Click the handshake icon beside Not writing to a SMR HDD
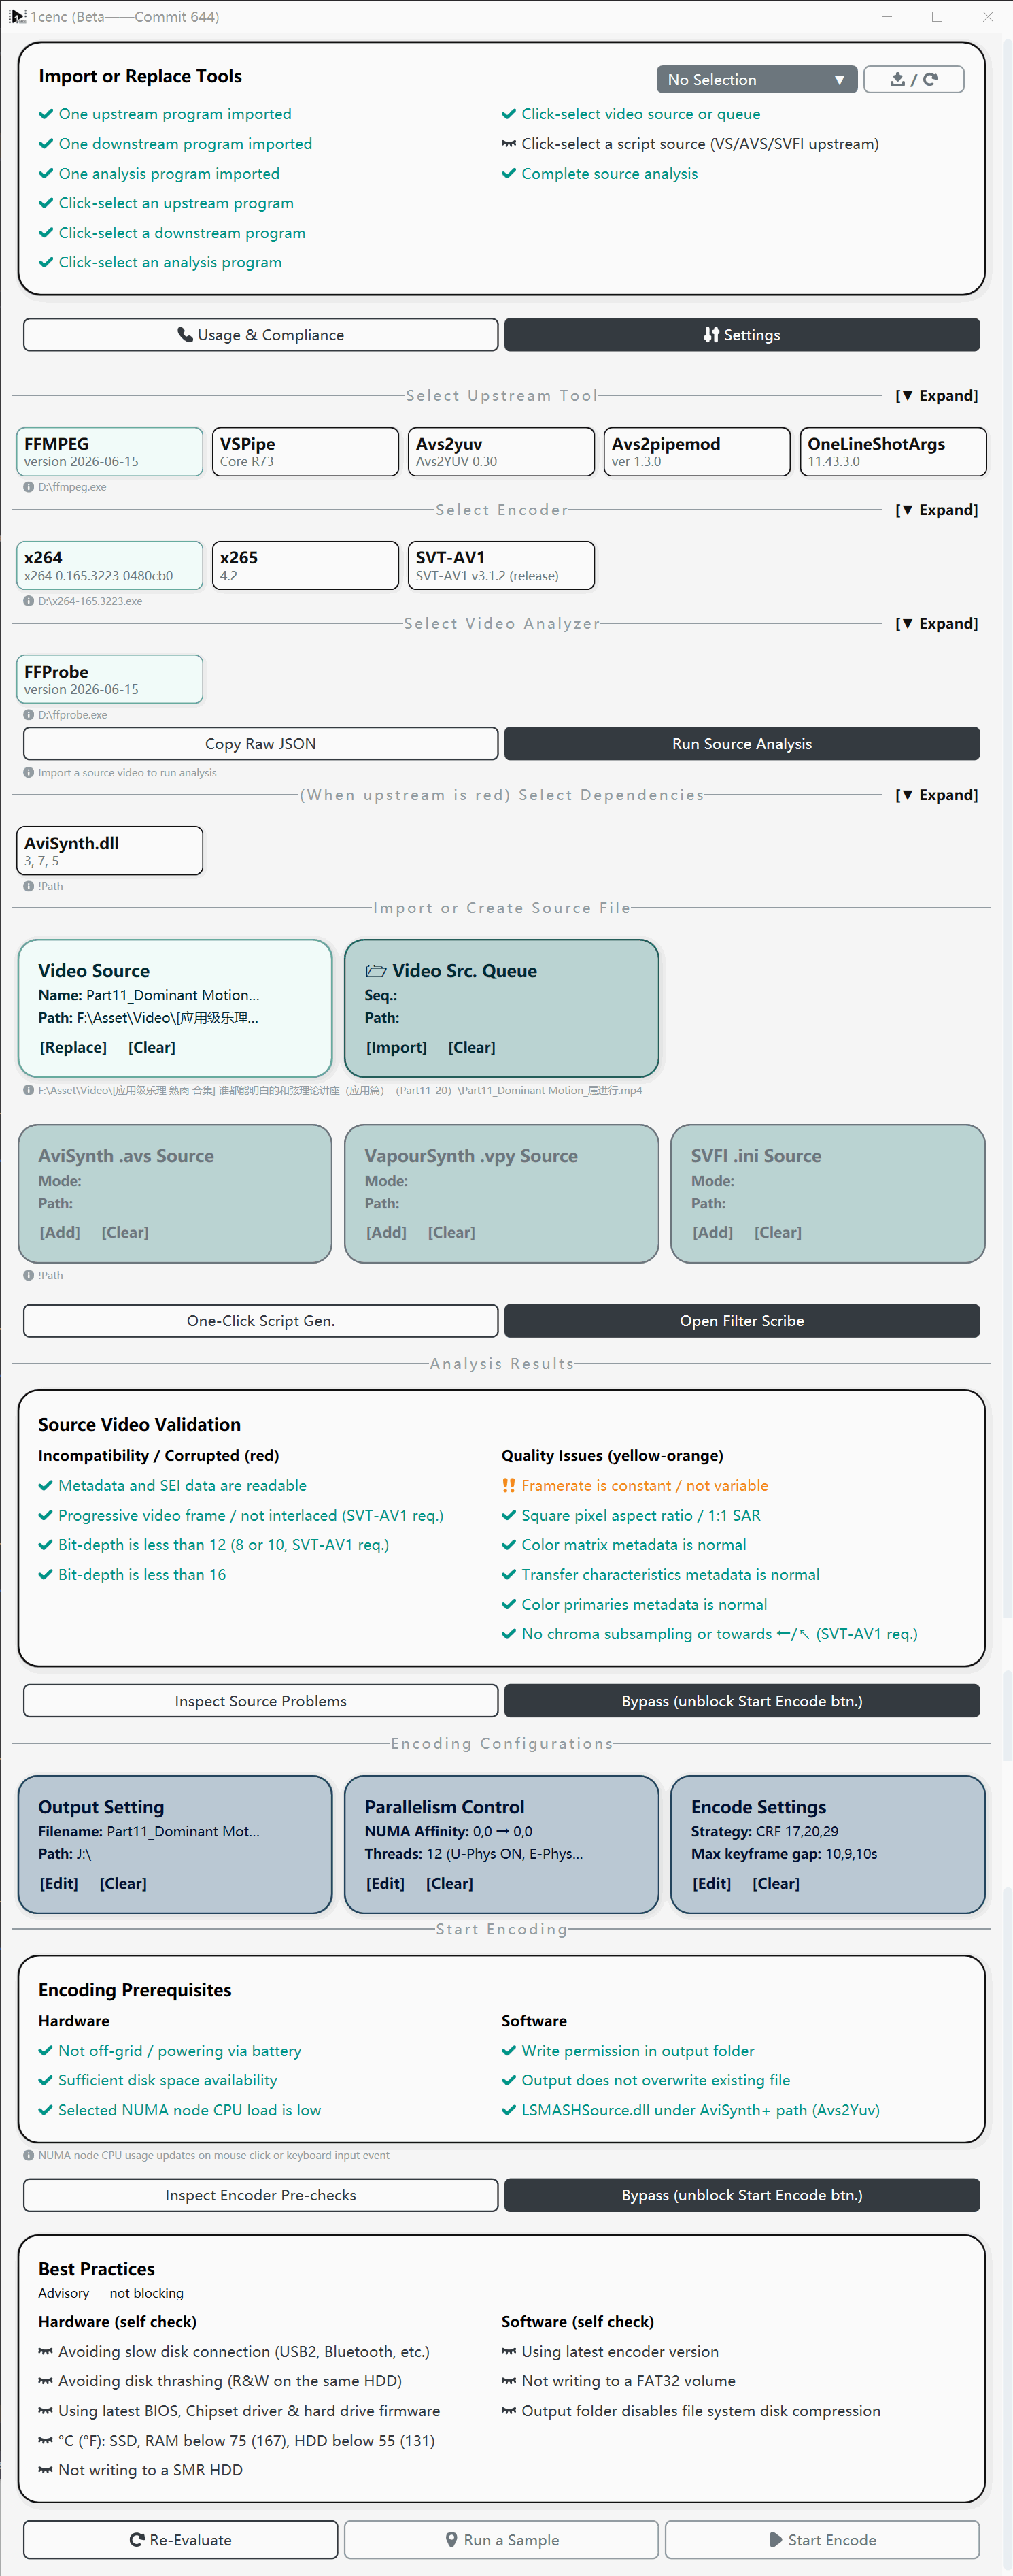 point(45,2470)
